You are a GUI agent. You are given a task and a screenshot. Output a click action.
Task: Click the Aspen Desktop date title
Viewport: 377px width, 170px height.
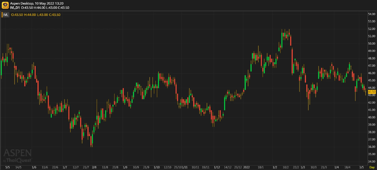(37, 3)
